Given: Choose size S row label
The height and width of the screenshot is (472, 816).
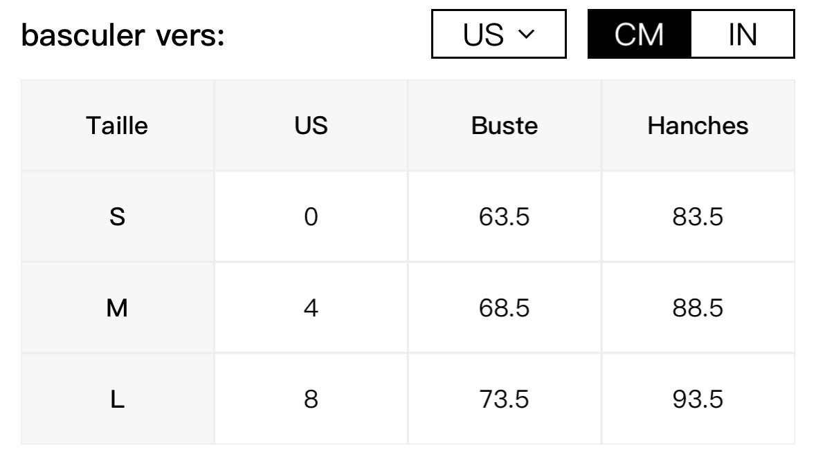Looking at the screenshot, I should (x=117, y=216).
